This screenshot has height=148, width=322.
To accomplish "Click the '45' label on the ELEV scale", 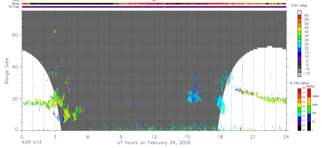I will click(x=306, y=28).
